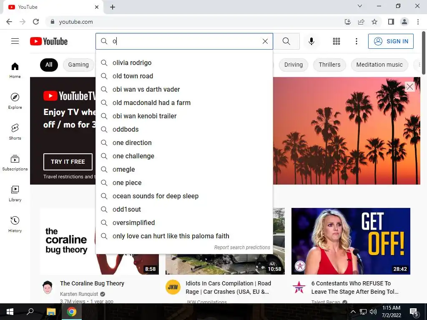Select the Thrillers filter chip

click(x=329, y=65)
